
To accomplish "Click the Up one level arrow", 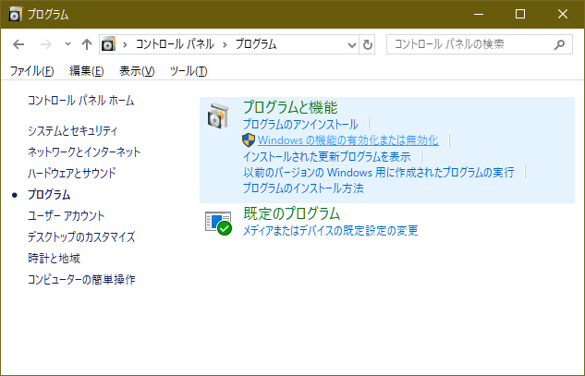I will tap(87, 44).
